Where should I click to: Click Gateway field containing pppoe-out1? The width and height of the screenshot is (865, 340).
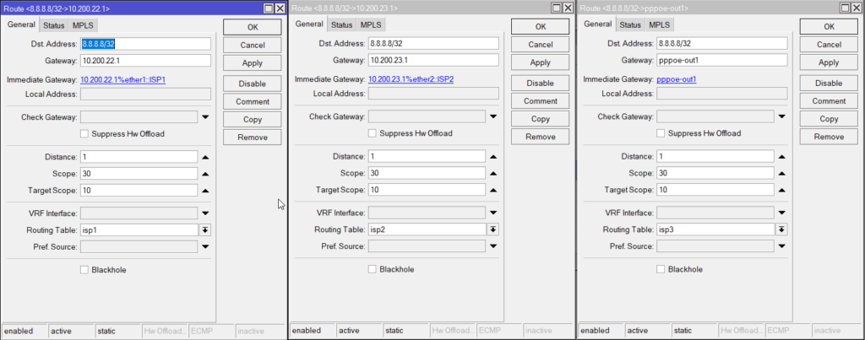point(722,60)
